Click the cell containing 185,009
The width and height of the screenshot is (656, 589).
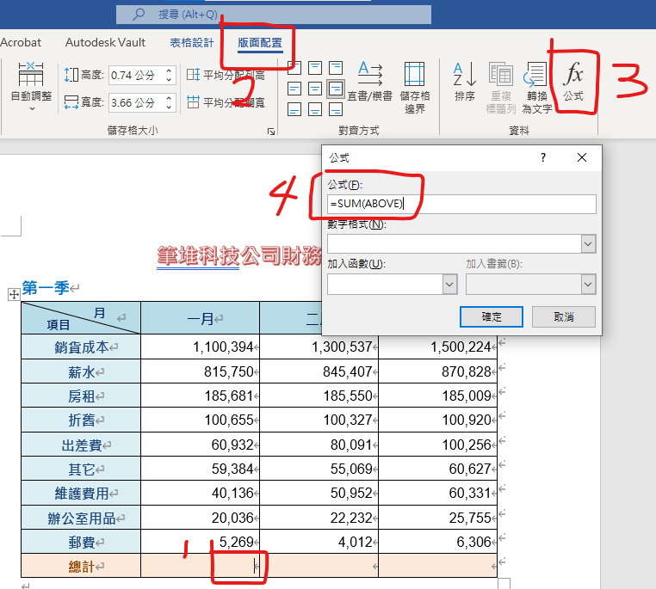click(x=437, y=396)
